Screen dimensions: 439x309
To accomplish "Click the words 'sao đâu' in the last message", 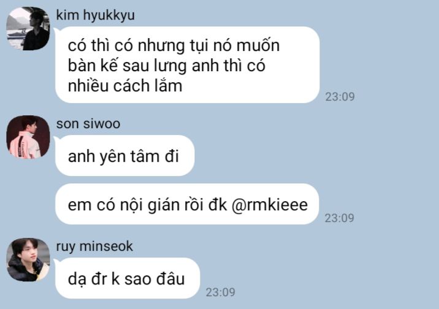I will coord(155,279).
